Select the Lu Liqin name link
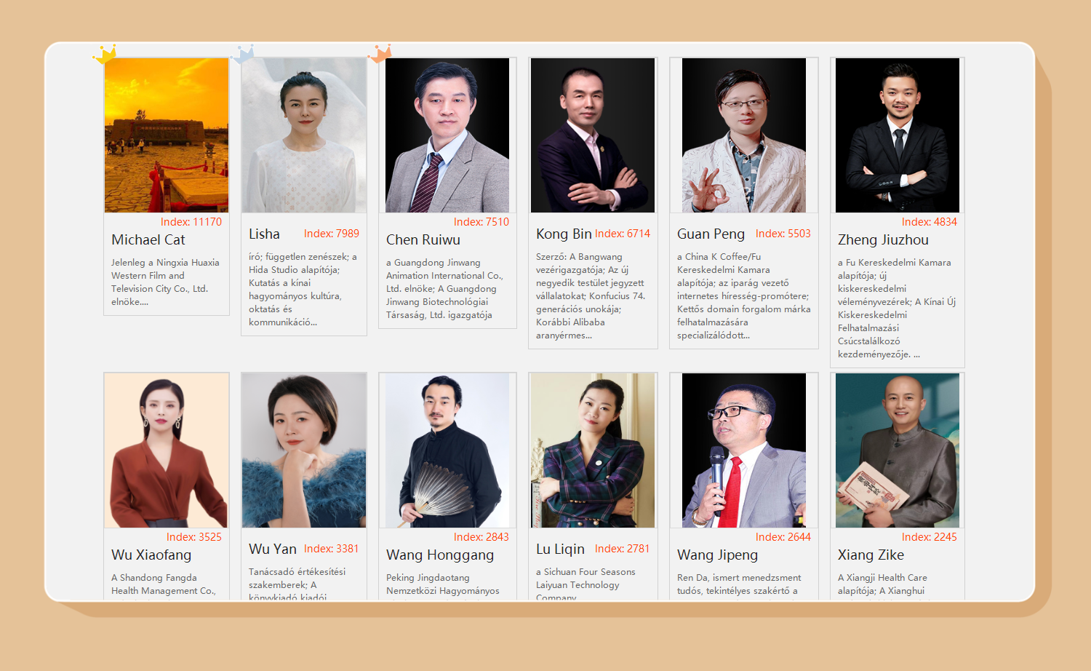1091x671 pixels. click(x=560, y=549)
